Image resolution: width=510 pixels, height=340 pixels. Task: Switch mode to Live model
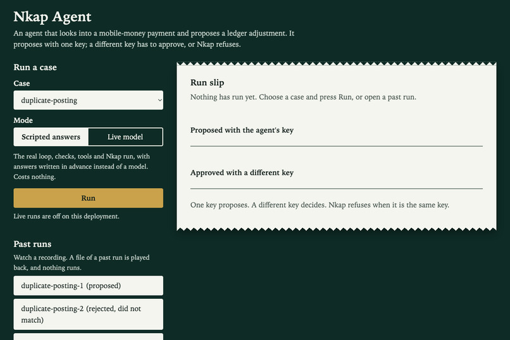click(x=125, y=137)
